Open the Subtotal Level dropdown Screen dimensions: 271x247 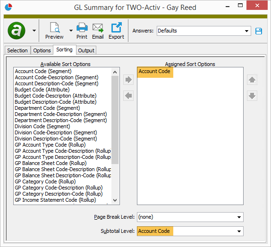coord(239,231)
